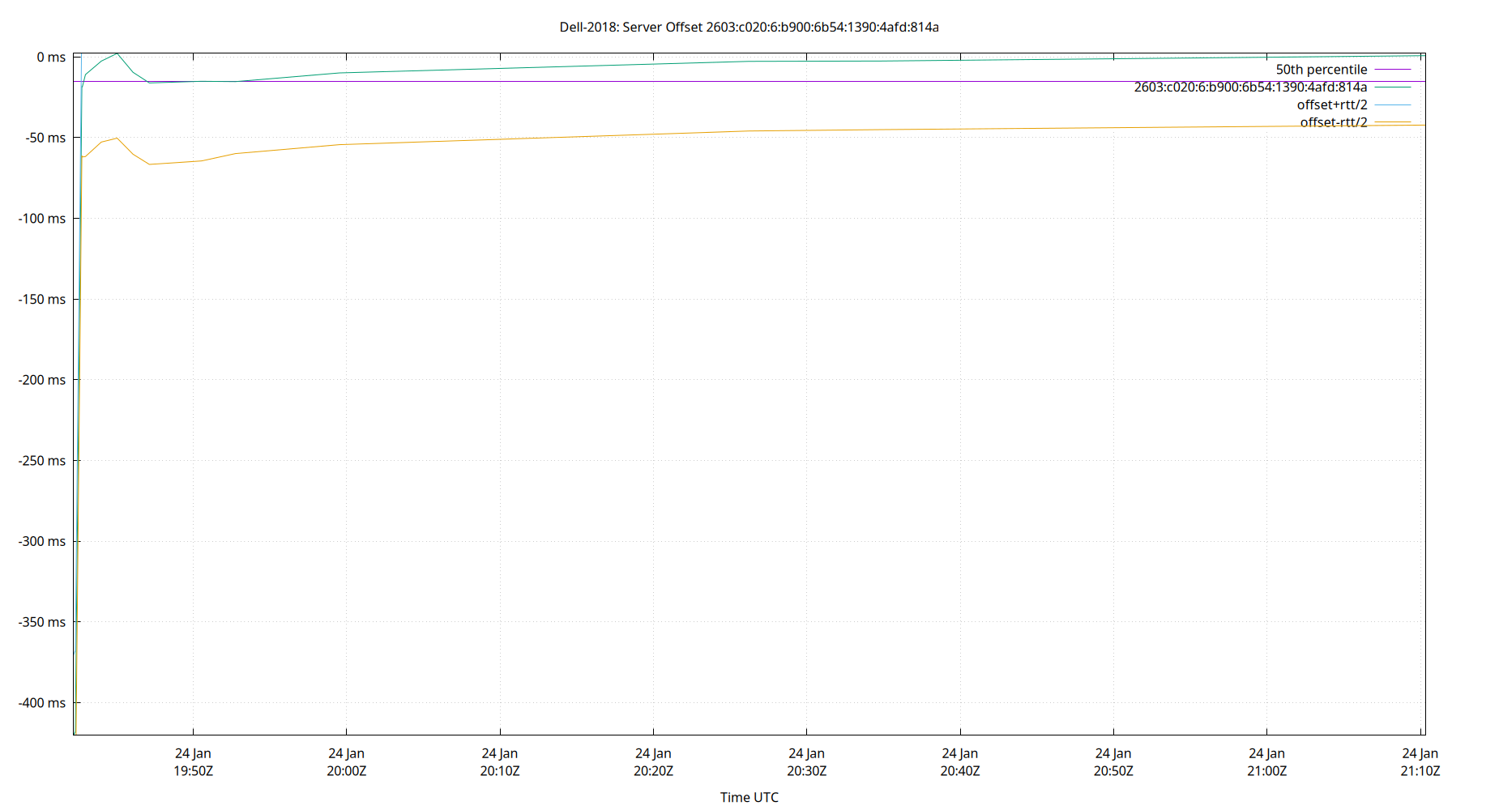The height and width of the screenshot is (810, 1499).
Task: Toggle the "offset-rtt/2" legend entry
Action: (x=1334, y=123)
